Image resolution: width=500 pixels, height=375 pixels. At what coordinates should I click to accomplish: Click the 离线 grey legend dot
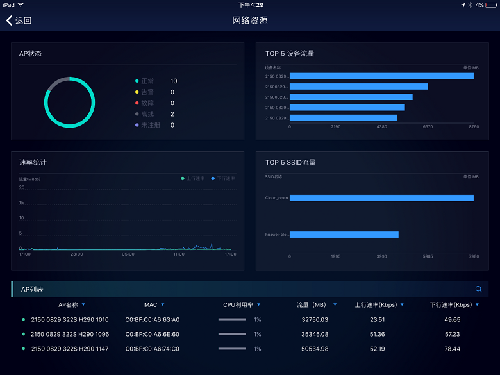pos(137,114)
